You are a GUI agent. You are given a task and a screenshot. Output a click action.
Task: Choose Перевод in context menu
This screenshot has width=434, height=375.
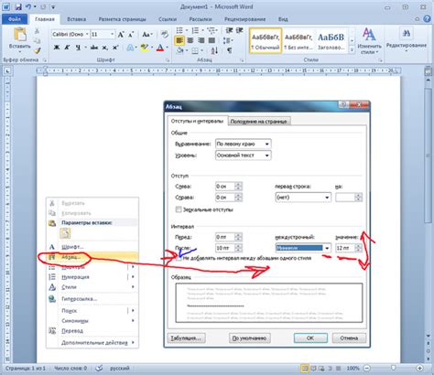coord(92,331)
